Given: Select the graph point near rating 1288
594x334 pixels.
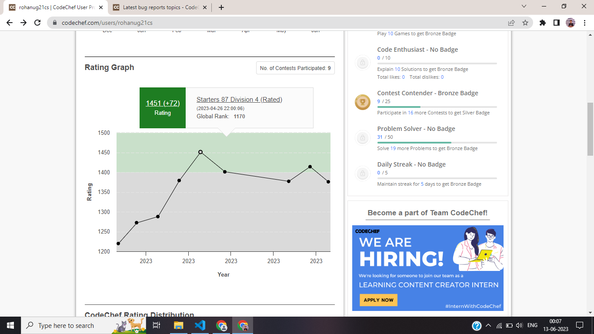Looking at the screenshot, I should (x=158, y=217).
